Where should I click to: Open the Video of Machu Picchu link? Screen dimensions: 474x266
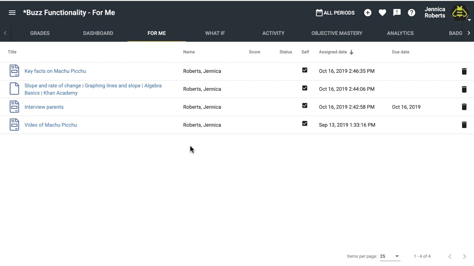pos(51,125)
